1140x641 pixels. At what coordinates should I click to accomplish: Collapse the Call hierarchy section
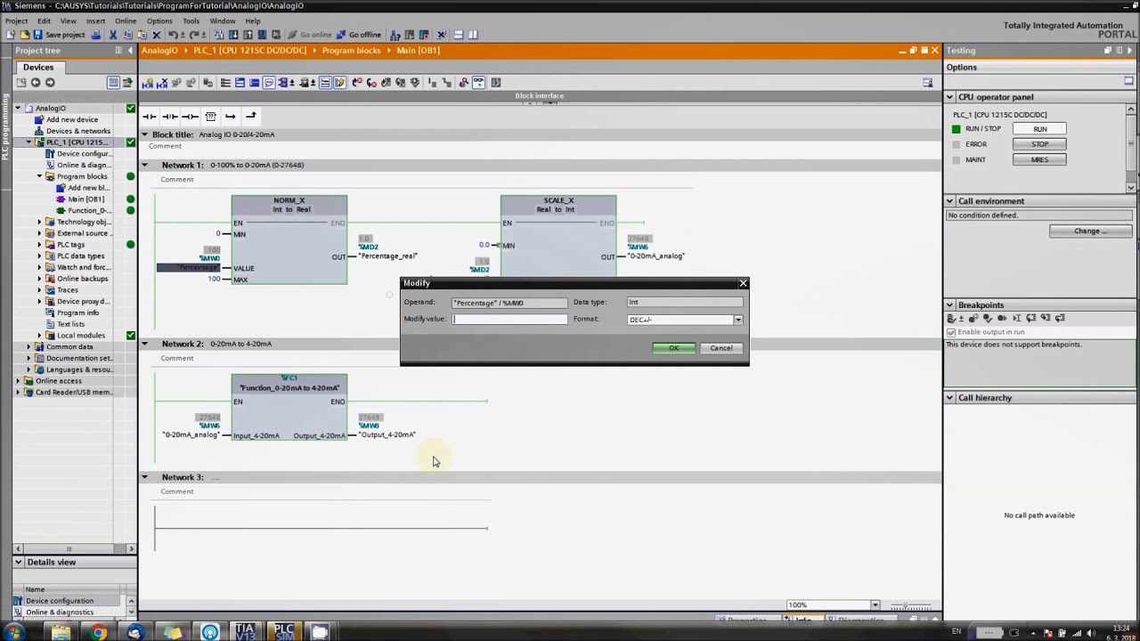point(950,398)
